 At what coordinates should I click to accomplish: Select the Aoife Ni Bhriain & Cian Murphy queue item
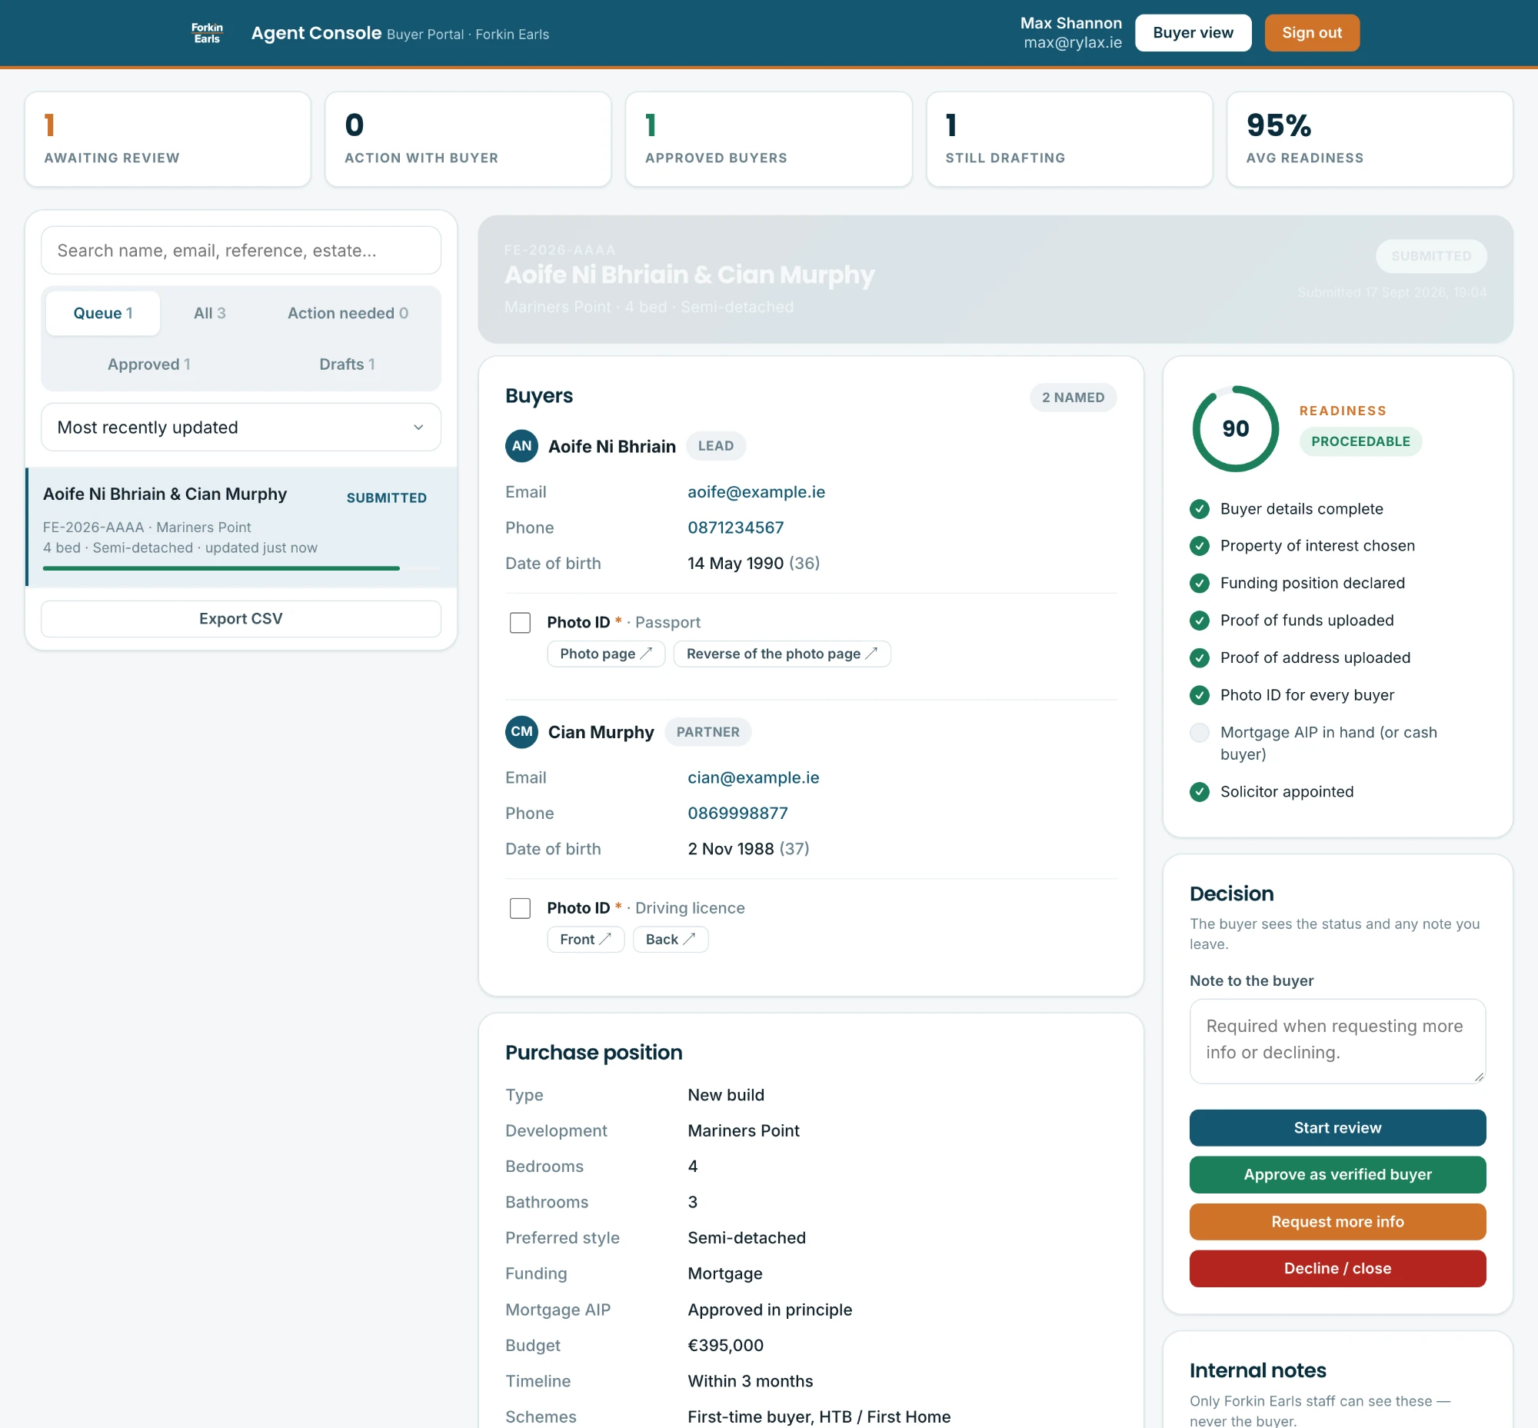pyautogui.click(x=241, y=527)
